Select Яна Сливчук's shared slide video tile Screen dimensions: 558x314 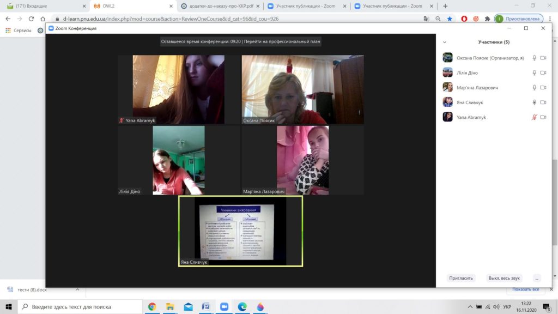pyautogui.click(x=241, y=231)
